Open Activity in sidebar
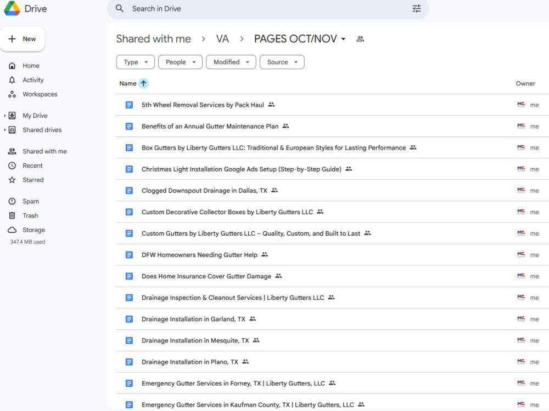 pos(33,80)
